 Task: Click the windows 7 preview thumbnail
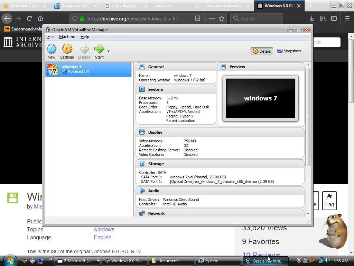pos(261,98)
